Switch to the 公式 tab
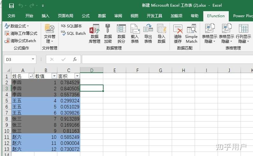 [x=85, y=16]
